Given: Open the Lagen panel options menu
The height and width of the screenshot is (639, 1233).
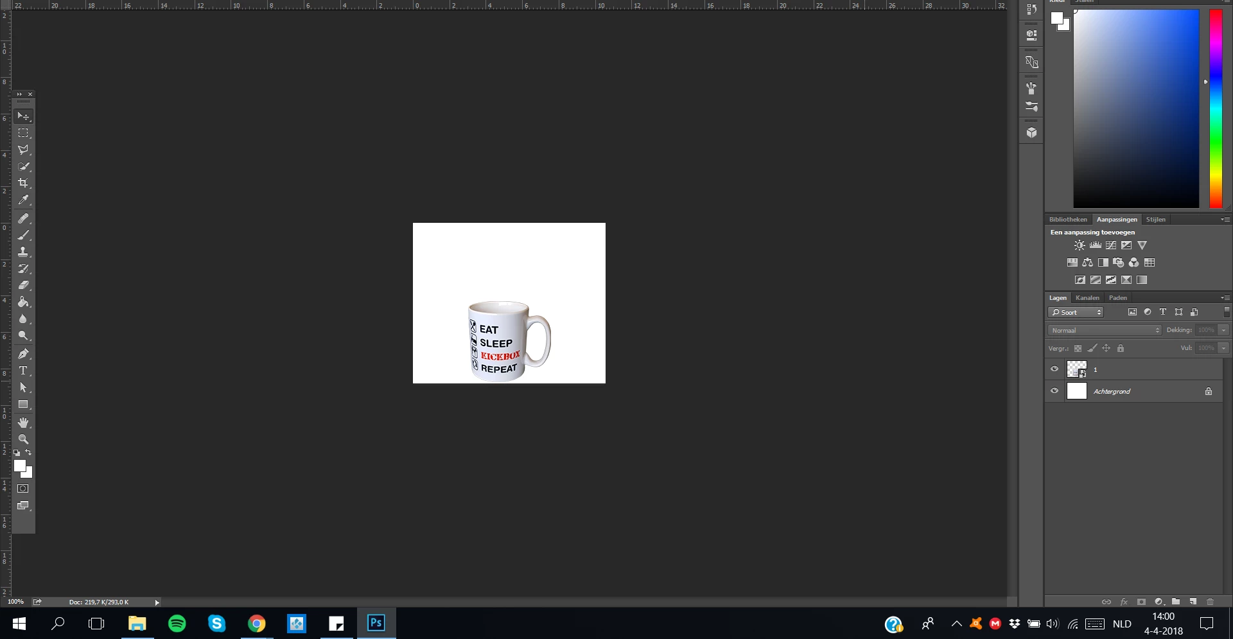Looking at the screenshot, I should pyautogui.click(x=1226, y=298).
